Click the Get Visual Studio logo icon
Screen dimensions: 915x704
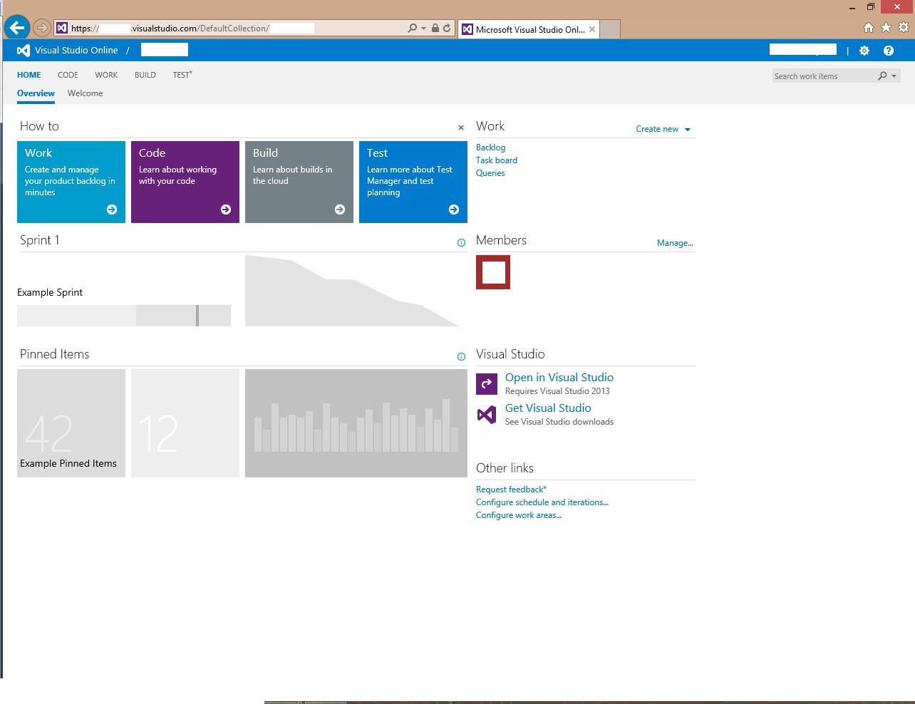[487, 414]
